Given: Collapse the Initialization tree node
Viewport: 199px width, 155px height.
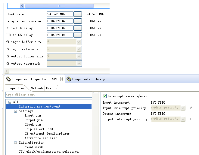Looking at the screenshot, I should point(15,143).
